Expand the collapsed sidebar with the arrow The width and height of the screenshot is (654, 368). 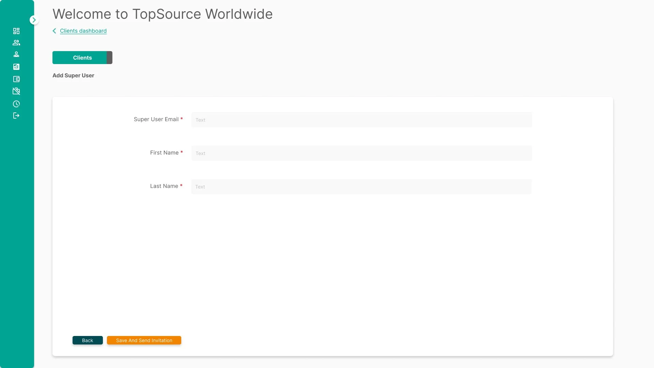point(34,20)
